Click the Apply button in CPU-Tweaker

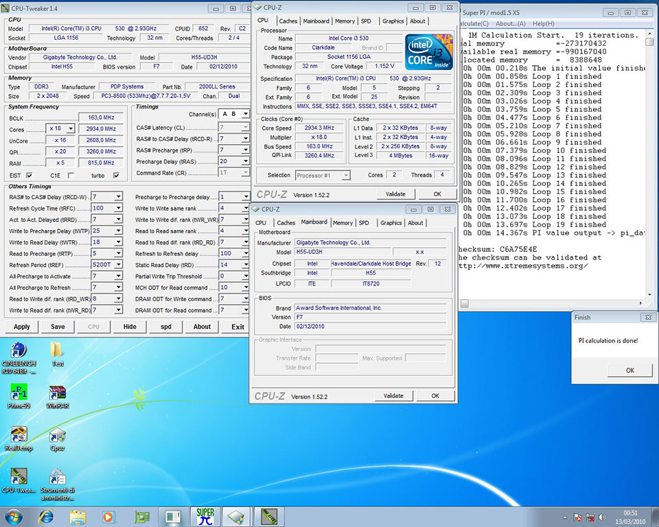22,327
